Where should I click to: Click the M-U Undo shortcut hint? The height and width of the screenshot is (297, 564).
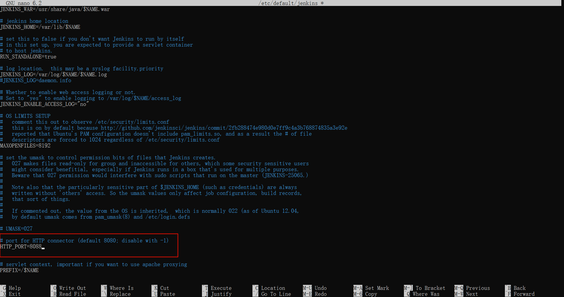315,288
